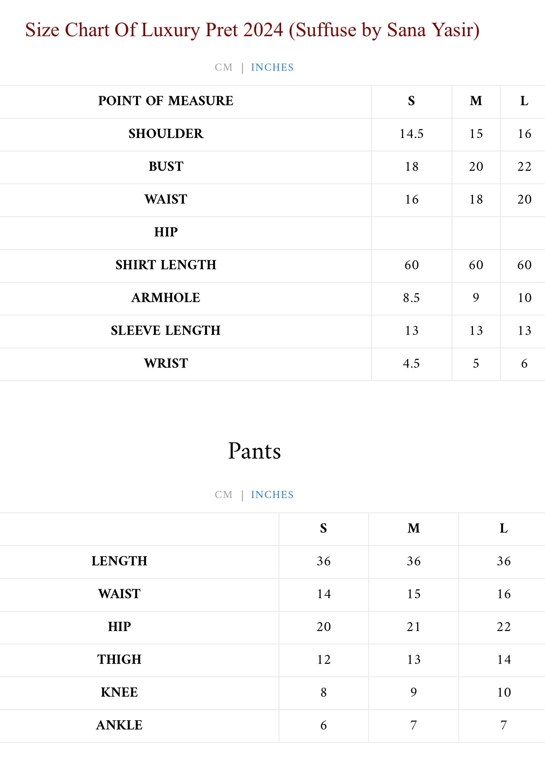Click the 4.5 wrist value for size S
Image resolution: width=545 pixels, height=769 pixels.
tap(411, 363)
